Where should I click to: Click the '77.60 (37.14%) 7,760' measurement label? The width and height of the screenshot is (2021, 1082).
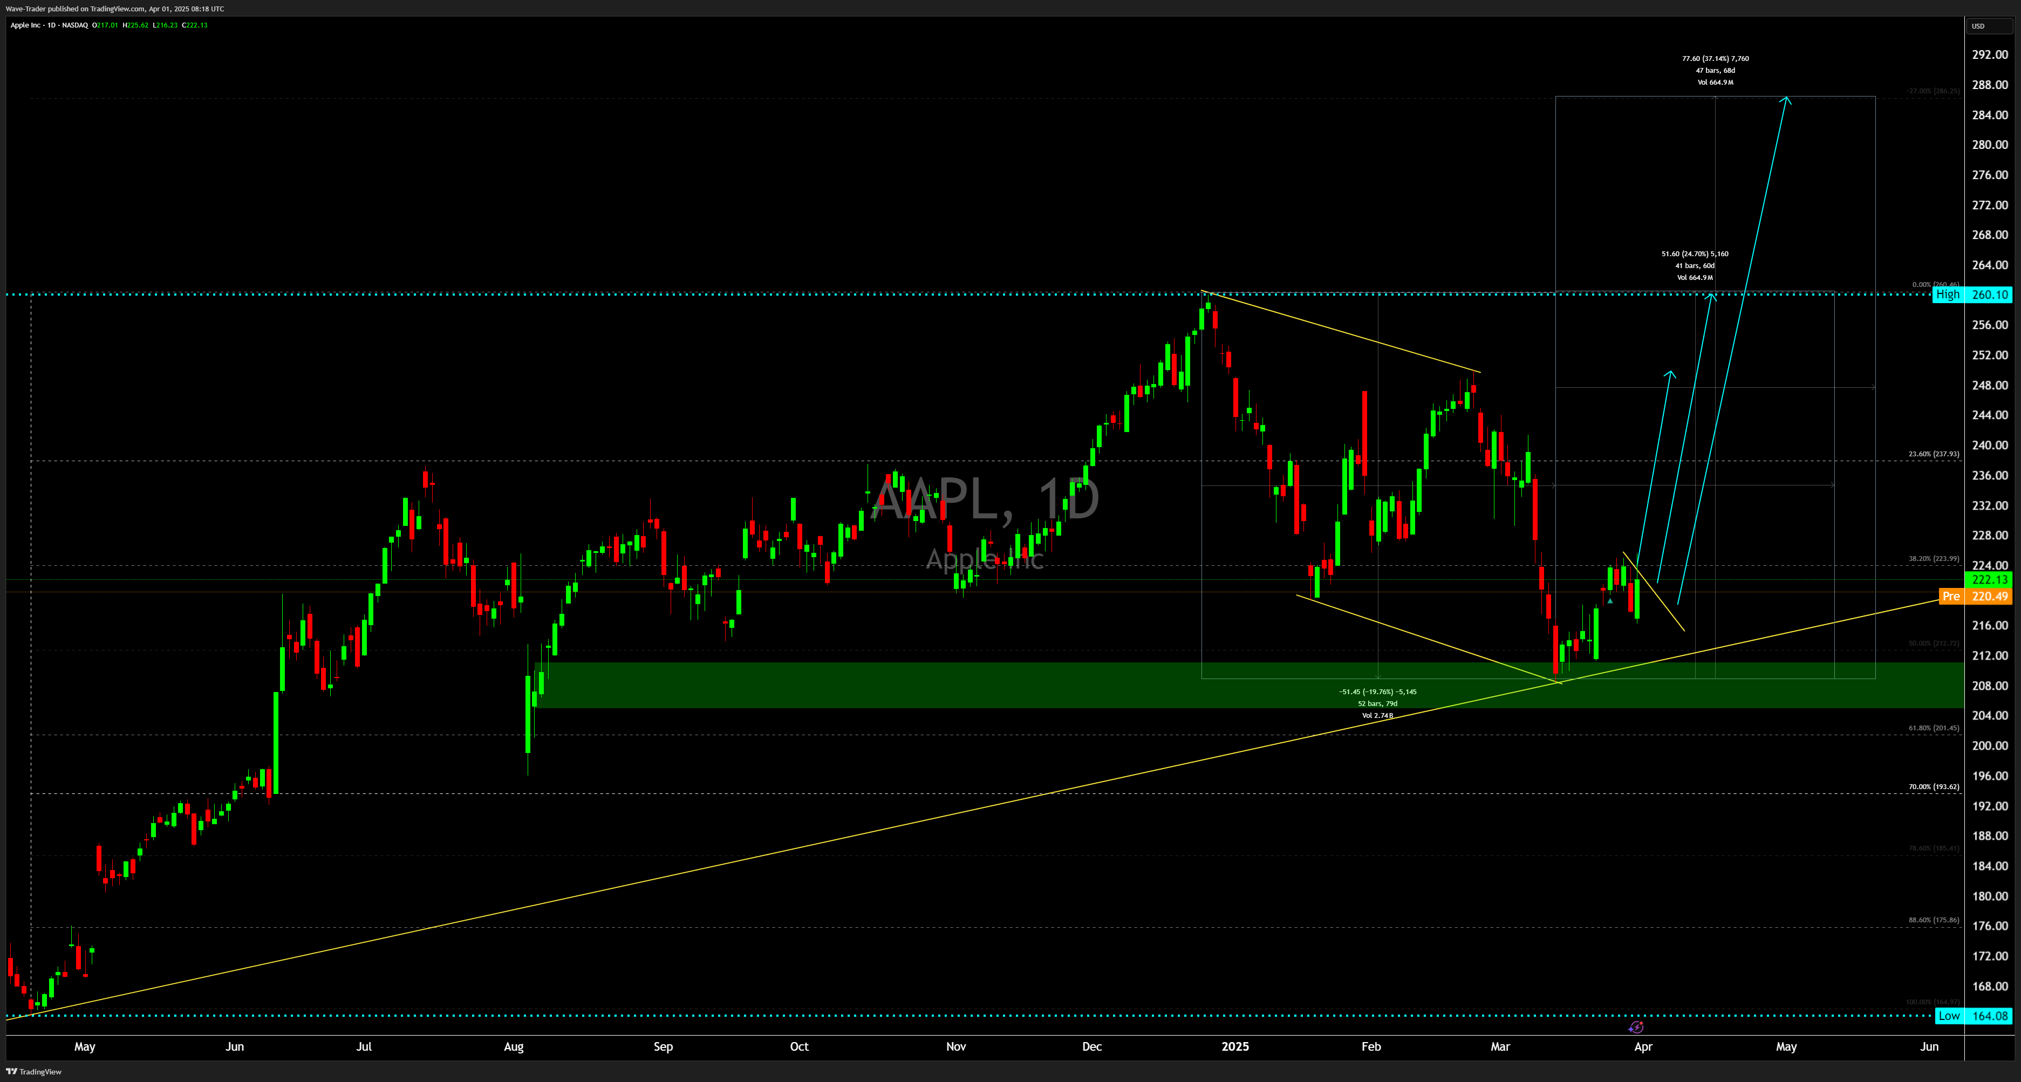(1715, 58)
